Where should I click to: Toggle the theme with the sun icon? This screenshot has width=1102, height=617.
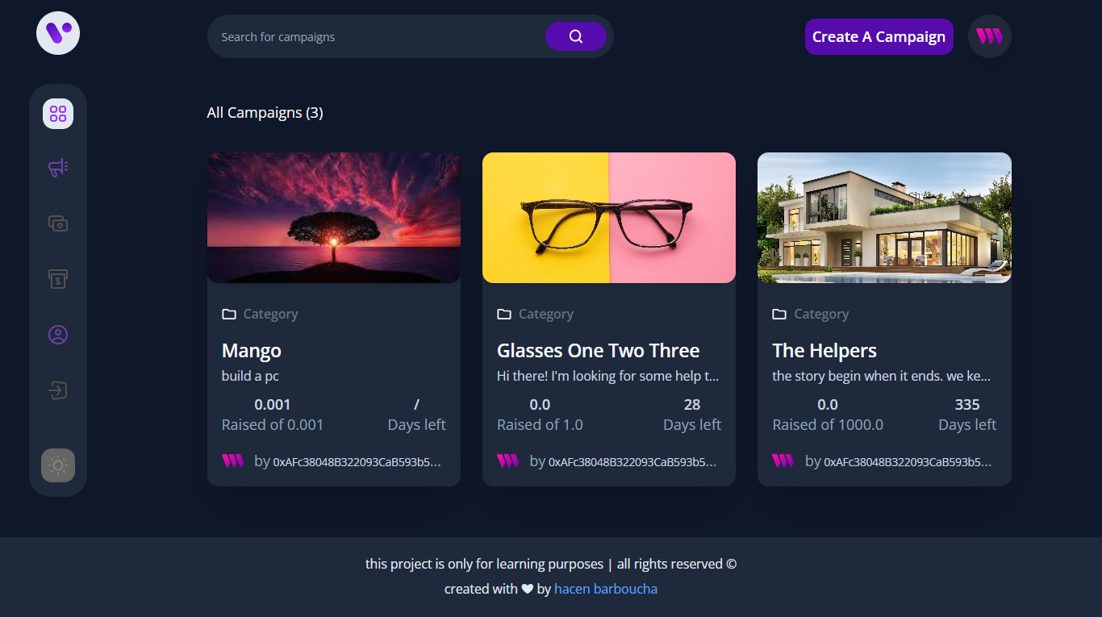tap(57, 465)
